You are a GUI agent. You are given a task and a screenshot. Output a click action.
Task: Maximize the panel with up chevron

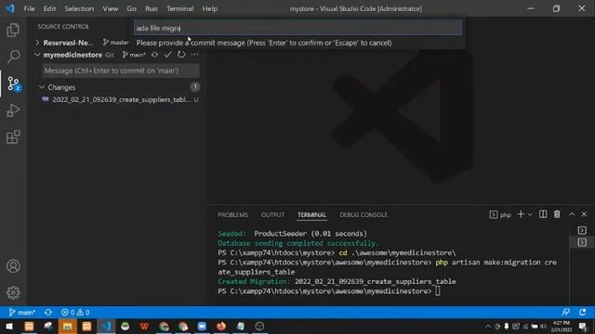[572, 214]
